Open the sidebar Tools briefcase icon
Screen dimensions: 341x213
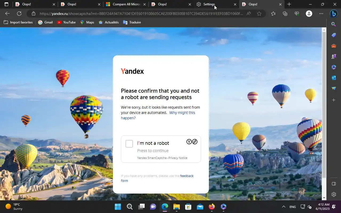[334, 46]
